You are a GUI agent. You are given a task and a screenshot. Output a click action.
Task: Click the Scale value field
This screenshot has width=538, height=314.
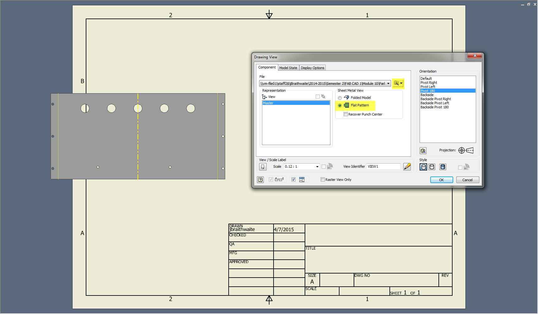pyautogui.click(x=299, y=167)
